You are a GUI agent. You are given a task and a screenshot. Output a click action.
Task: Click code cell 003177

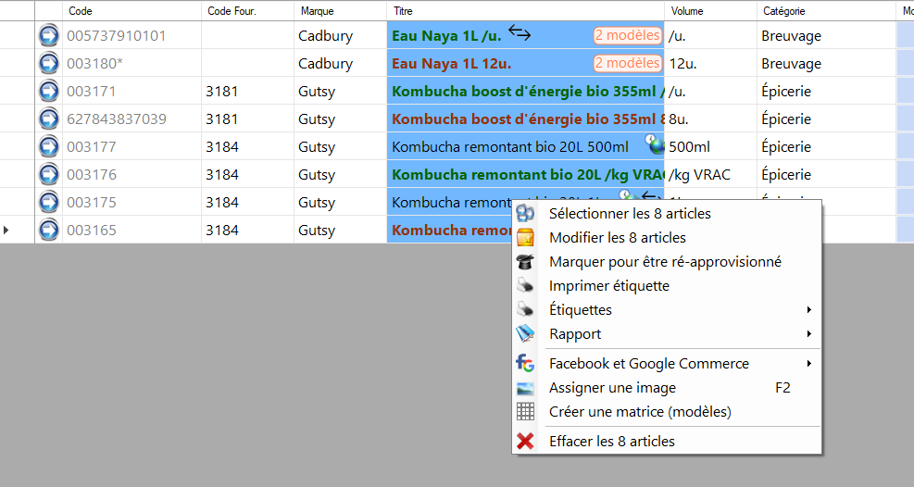click(x=131, y=147)
